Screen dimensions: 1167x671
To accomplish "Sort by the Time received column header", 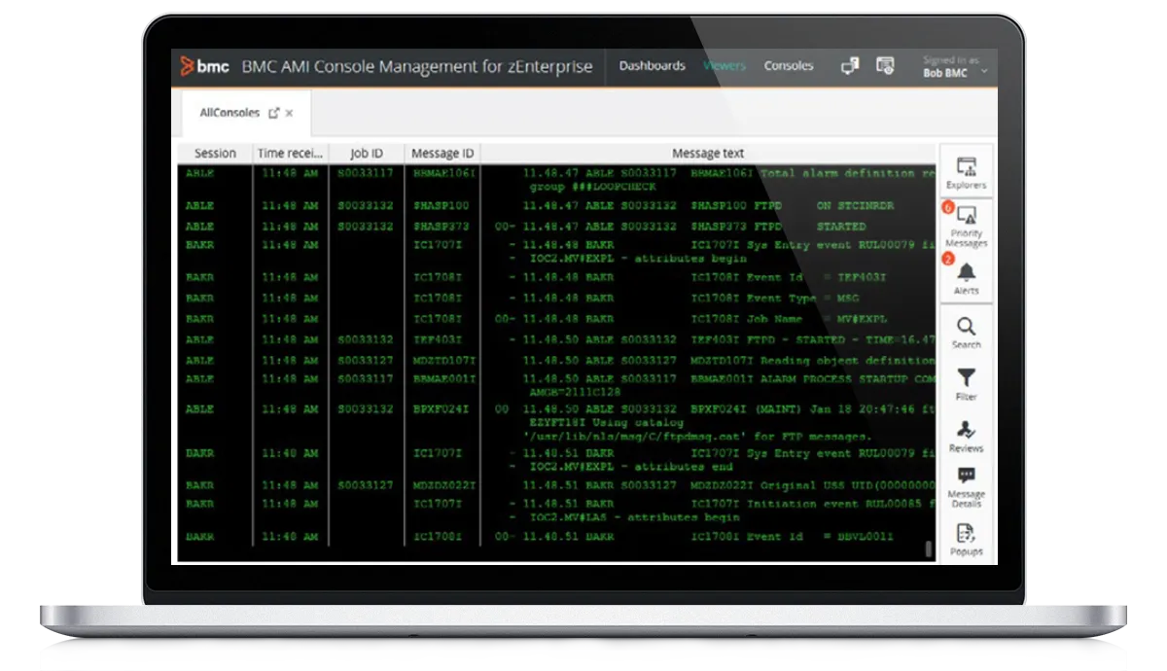I will [289, 154].
